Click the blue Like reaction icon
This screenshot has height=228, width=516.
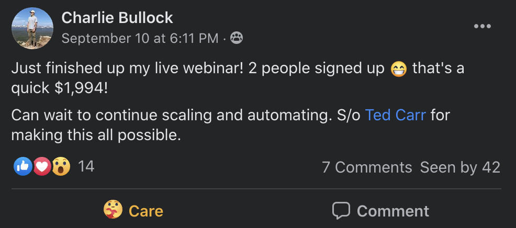23,166
